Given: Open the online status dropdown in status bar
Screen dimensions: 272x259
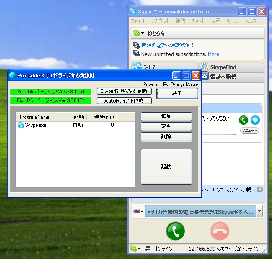Looking at the screenshot, I should tap(139, 249).
